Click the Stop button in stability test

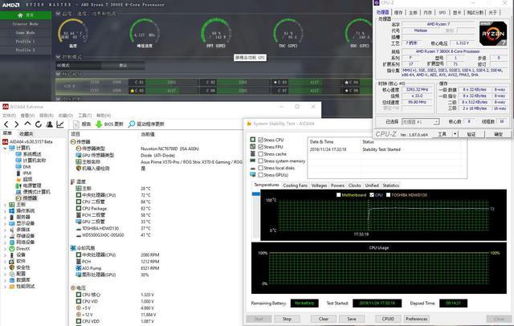287,319
